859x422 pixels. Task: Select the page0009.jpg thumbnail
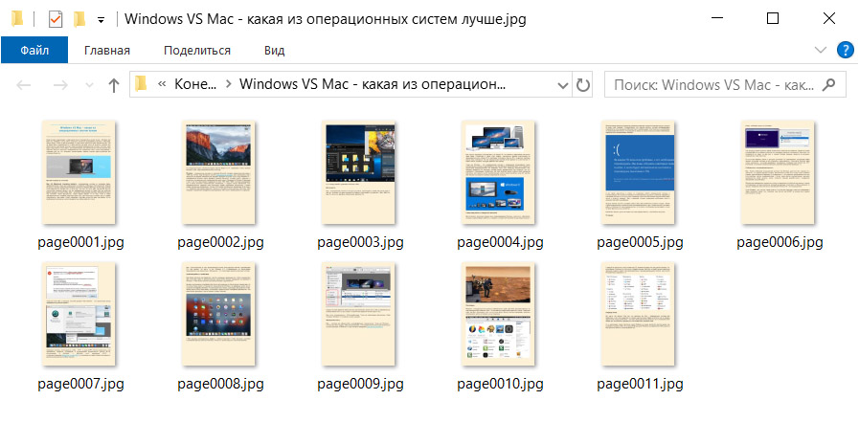pyautogui.click(x=358, y=314)
